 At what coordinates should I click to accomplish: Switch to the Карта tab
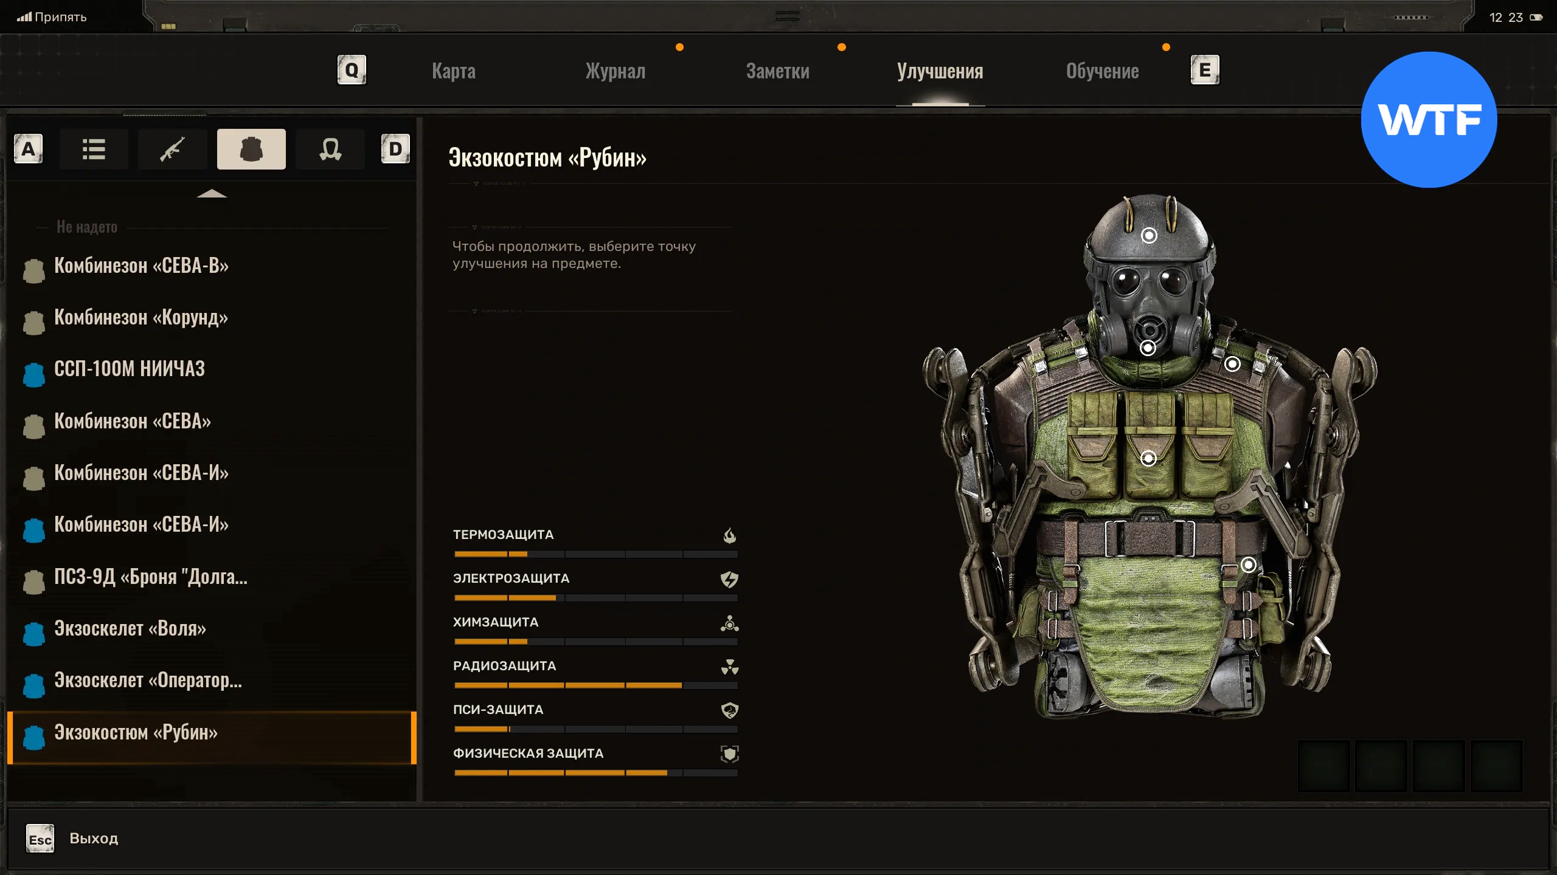[x=454, y=71]
